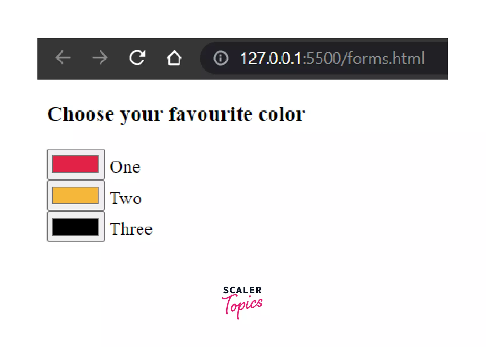Click the browser back arrow
Viewport: 486px width, 347px height.
pos(63,58)
